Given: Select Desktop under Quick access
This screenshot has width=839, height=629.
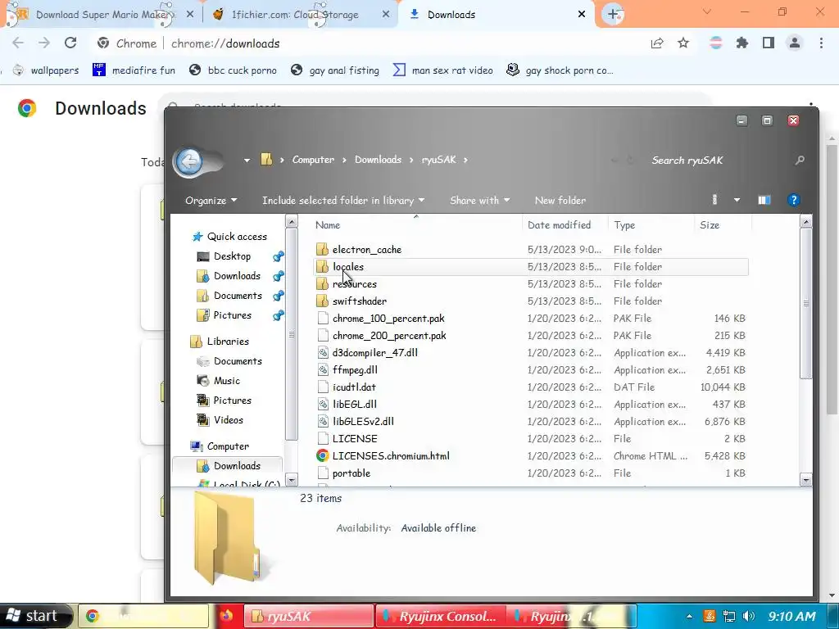Looking at the screenshot, I should tap(232, 256).
